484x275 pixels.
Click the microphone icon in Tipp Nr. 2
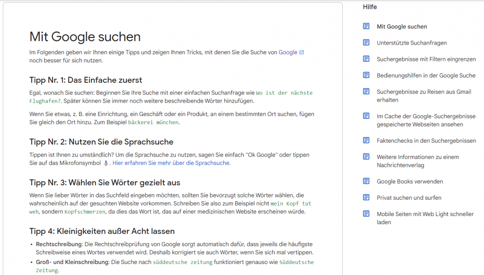pos(106,163)
